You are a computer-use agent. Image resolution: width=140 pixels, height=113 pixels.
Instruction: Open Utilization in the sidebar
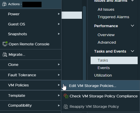103,75
